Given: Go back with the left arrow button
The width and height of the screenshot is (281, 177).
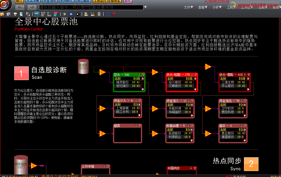Looking at the screenshot, I should 20,7.
